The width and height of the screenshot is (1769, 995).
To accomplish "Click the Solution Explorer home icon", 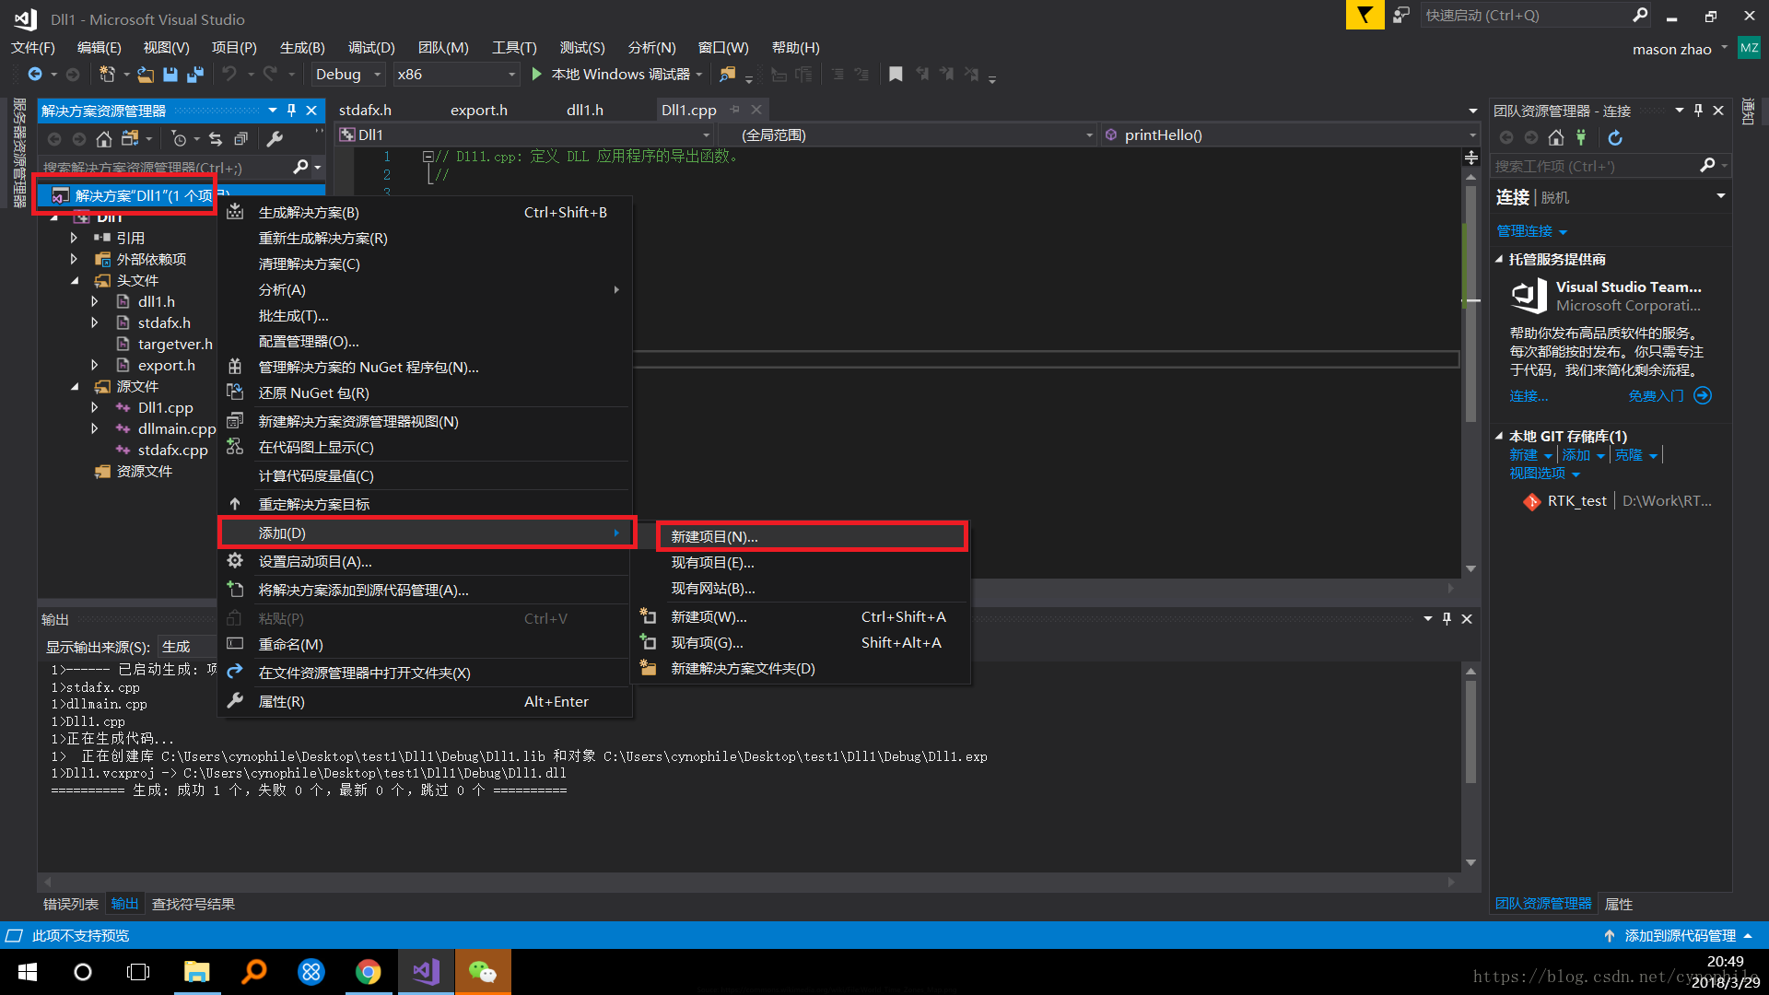I will 104,138.
